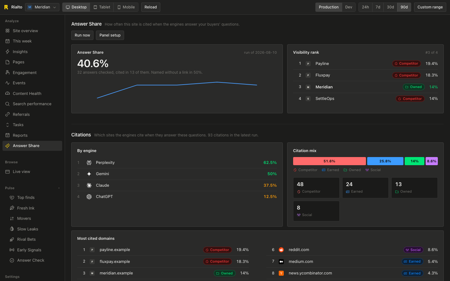Click the Early Signals radio icon
450x281 pixels.
(x=12, y=250)
